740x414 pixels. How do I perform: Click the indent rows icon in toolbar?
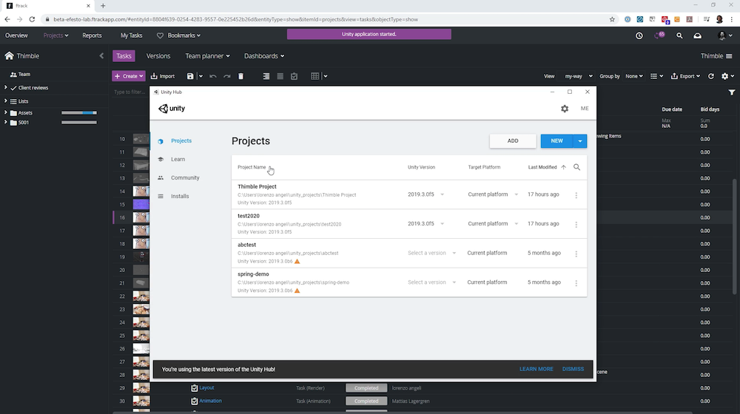click(266, 76)
